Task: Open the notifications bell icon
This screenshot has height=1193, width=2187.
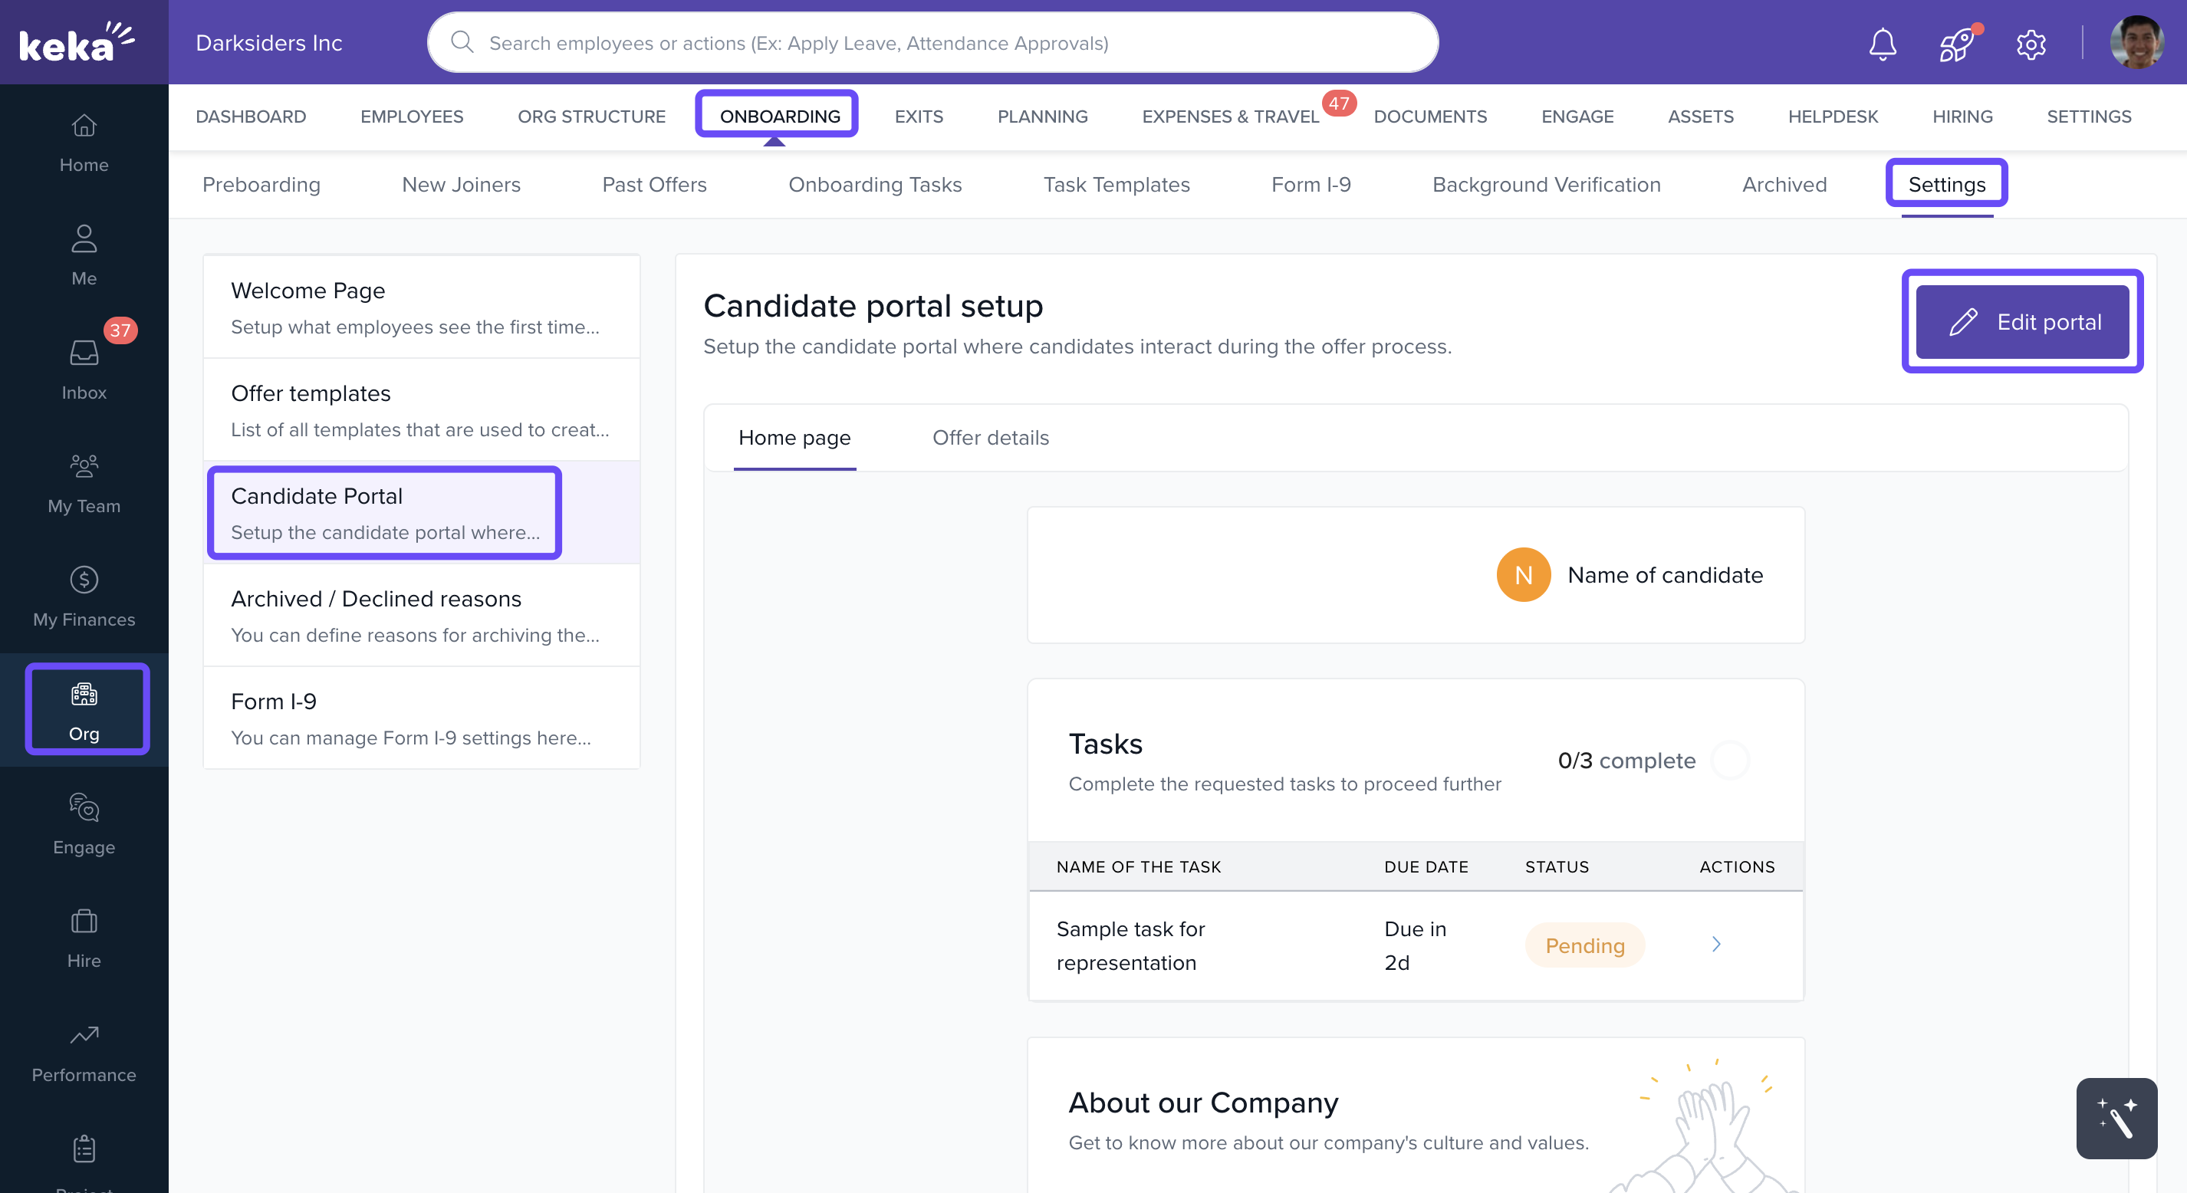Action: click(x=1883, y=43)
